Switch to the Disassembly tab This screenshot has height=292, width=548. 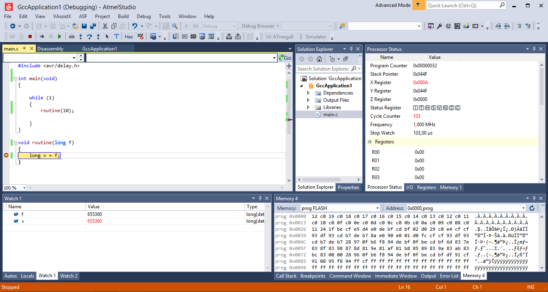[x=51, y=49]
